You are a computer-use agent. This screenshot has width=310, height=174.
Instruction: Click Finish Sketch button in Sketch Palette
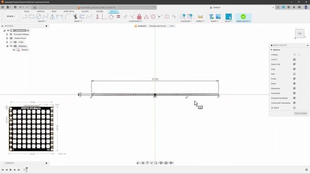pyautogui.click(x=300, y=113)
